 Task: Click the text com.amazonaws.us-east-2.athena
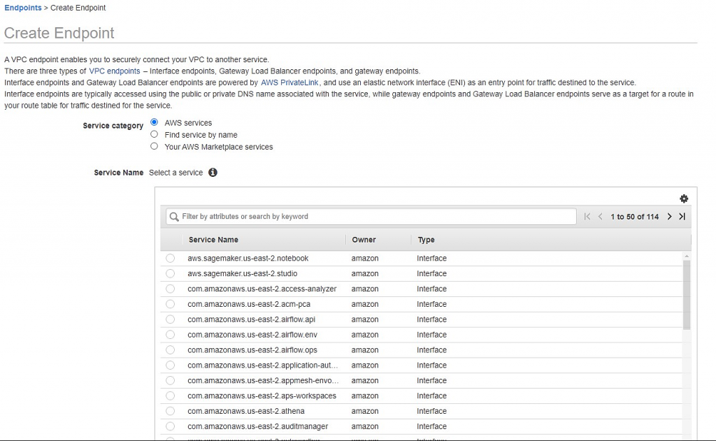(246, 412)
